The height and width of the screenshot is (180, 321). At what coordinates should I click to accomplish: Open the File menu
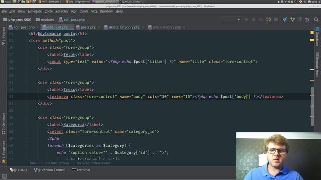[x=4, y=11]
